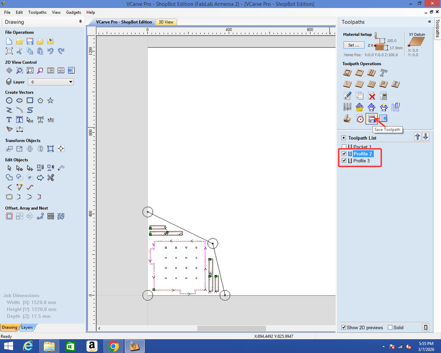Switch to the Layers tab
Image resolution: width=441 pixels, height=353 pixels.
[27, 328]
